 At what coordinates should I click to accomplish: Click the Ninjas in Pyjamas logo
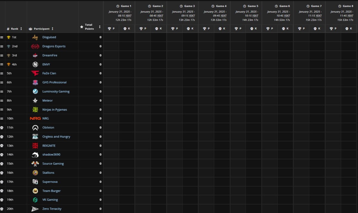(35, 110)
